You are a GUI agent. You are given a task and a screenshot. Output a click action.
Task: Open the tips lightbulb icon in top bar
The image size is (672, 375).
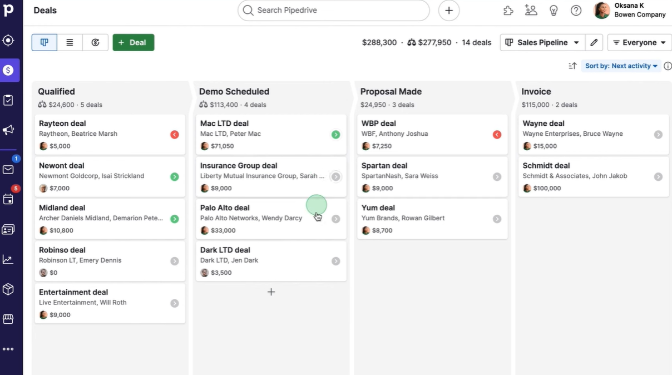554,10
